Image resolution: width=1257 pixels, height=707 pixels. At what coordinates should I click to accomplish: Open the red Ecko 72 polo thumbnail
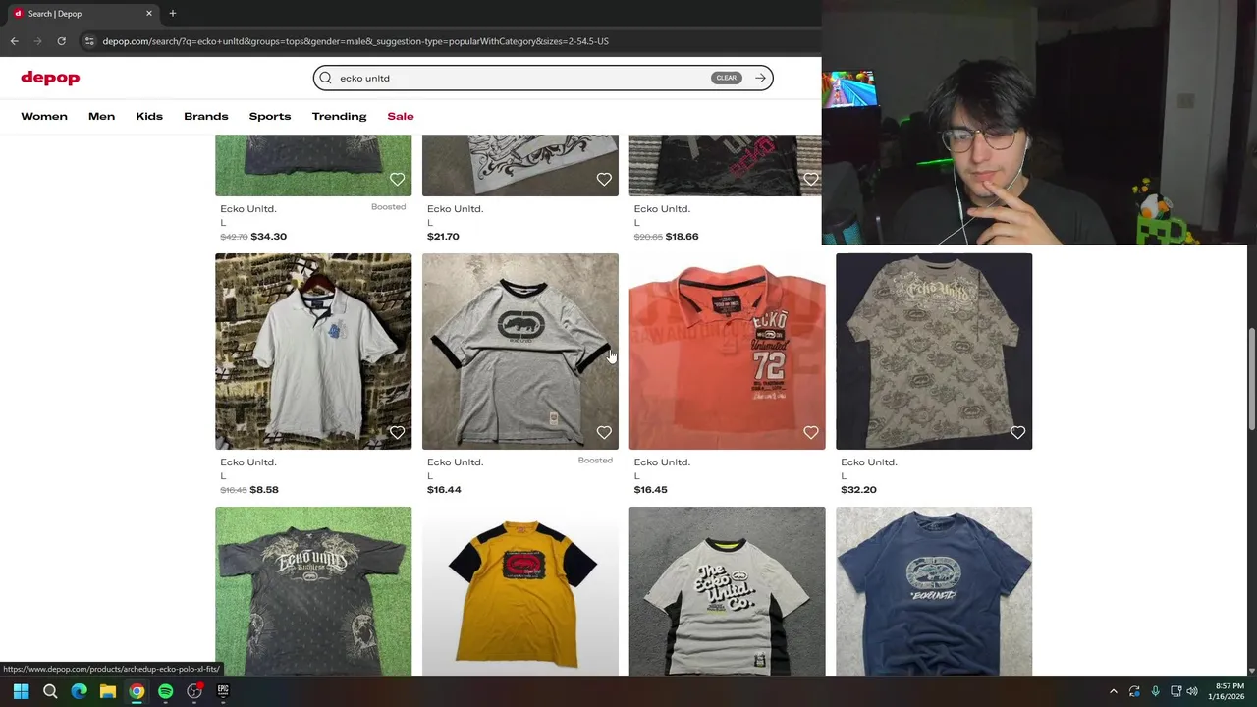727,352
